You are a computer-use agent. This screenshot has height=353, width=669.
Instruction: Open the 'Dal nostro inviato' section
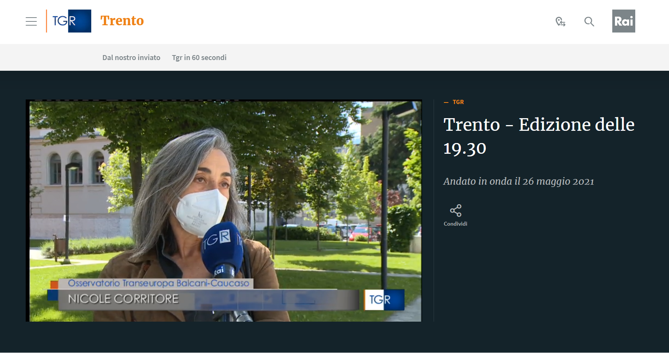[x=131, y=57]
